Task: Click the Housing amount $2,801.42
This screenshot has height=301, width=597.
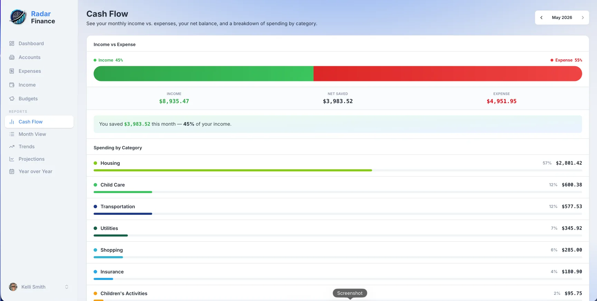Action: [569, 163]
